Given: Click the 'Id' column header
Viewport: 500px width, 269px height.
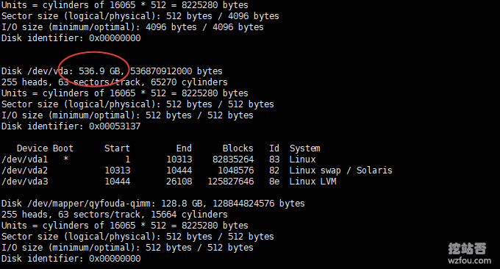Looking at the screenshot, I should click(274, 148).
